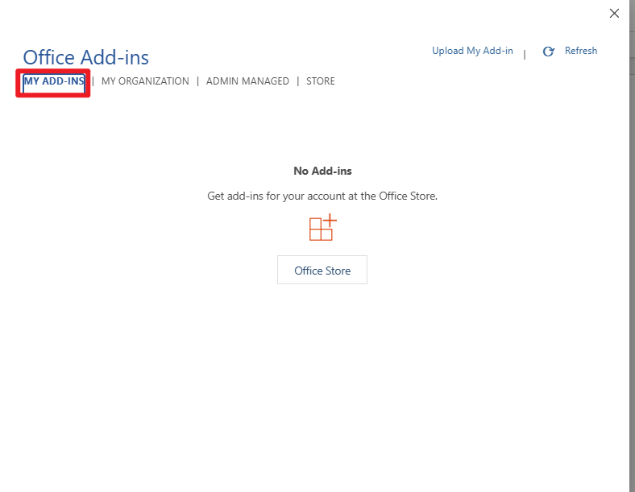Click the 'Get add-ins for your account' text
Viewport: 635px width, 492px height.
point(322,196)
